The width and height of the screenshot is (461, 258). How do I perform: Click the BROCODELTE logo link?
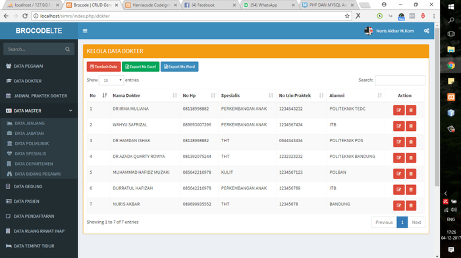coord(39,31)
